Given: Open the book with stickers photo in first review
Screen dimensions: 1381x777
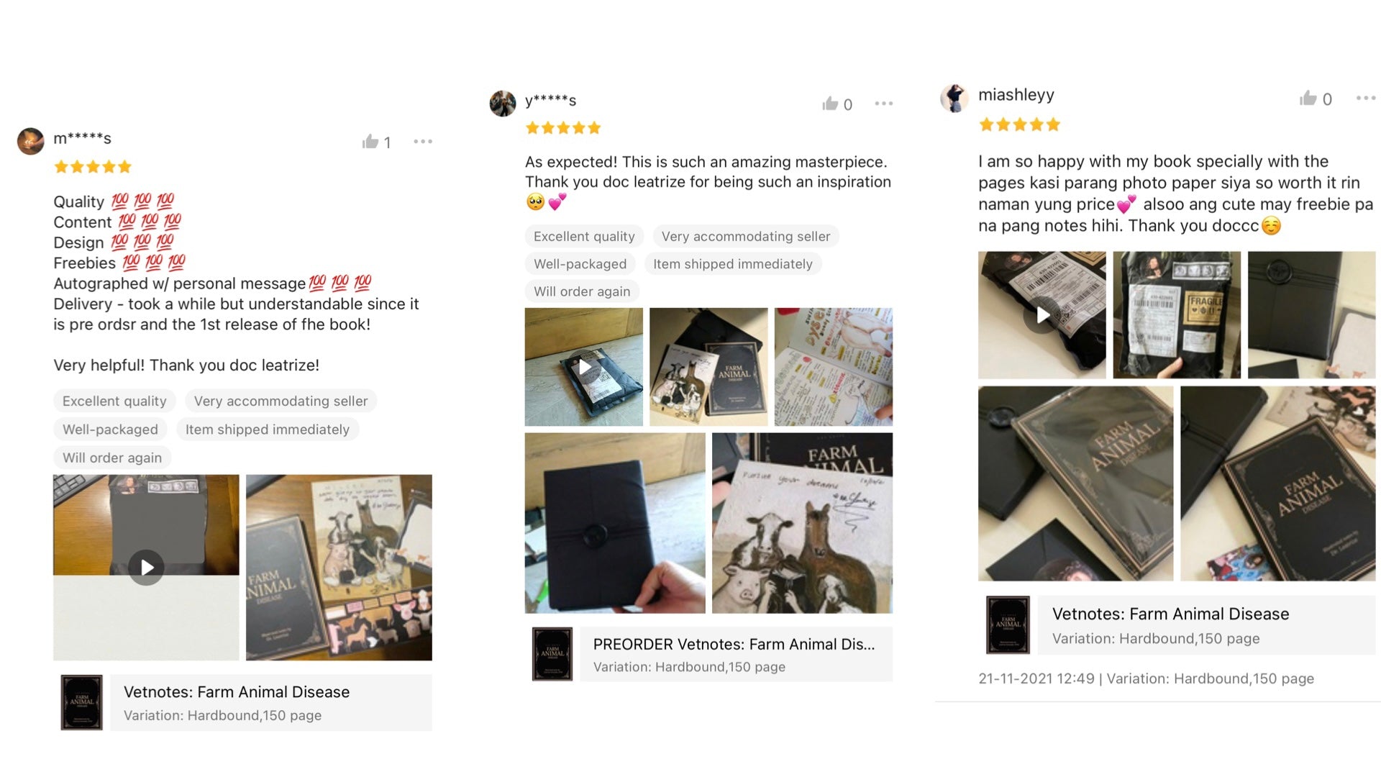Looking at the screenshot, I should coord(339,567).
